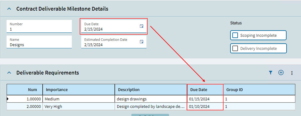
Task: Select the 1.00000 Num cell
Action: tap(24, 99)
